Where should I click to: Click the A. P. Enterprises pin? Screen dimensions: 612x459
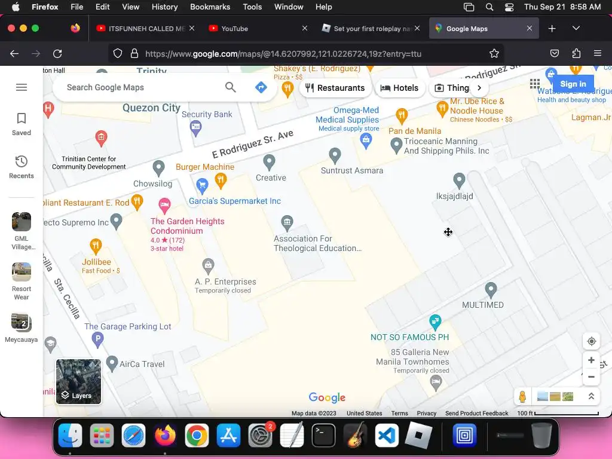coord(208,266)
